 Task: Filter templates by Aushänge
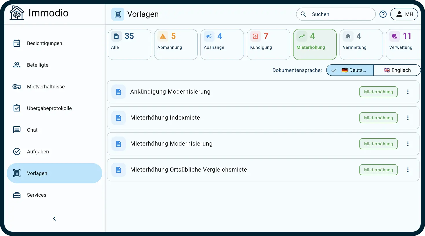(222, 44)
